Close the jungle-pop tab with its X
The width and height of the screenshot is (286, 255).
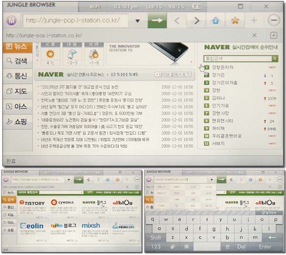pyautogui.click(x=255, y=35)
